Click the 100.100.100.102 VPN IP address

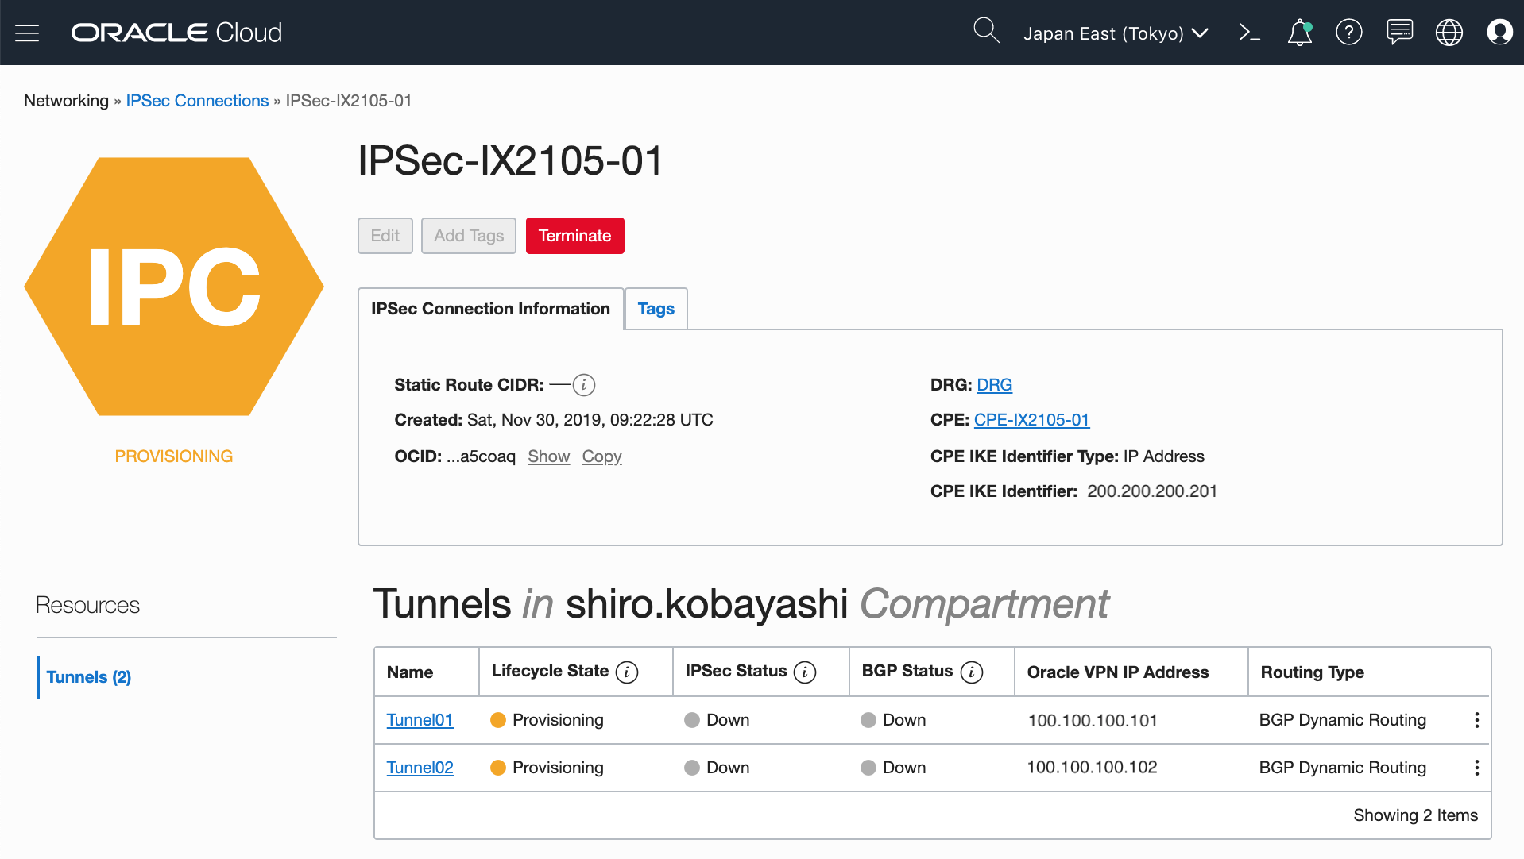click(x=1093, y=768)
